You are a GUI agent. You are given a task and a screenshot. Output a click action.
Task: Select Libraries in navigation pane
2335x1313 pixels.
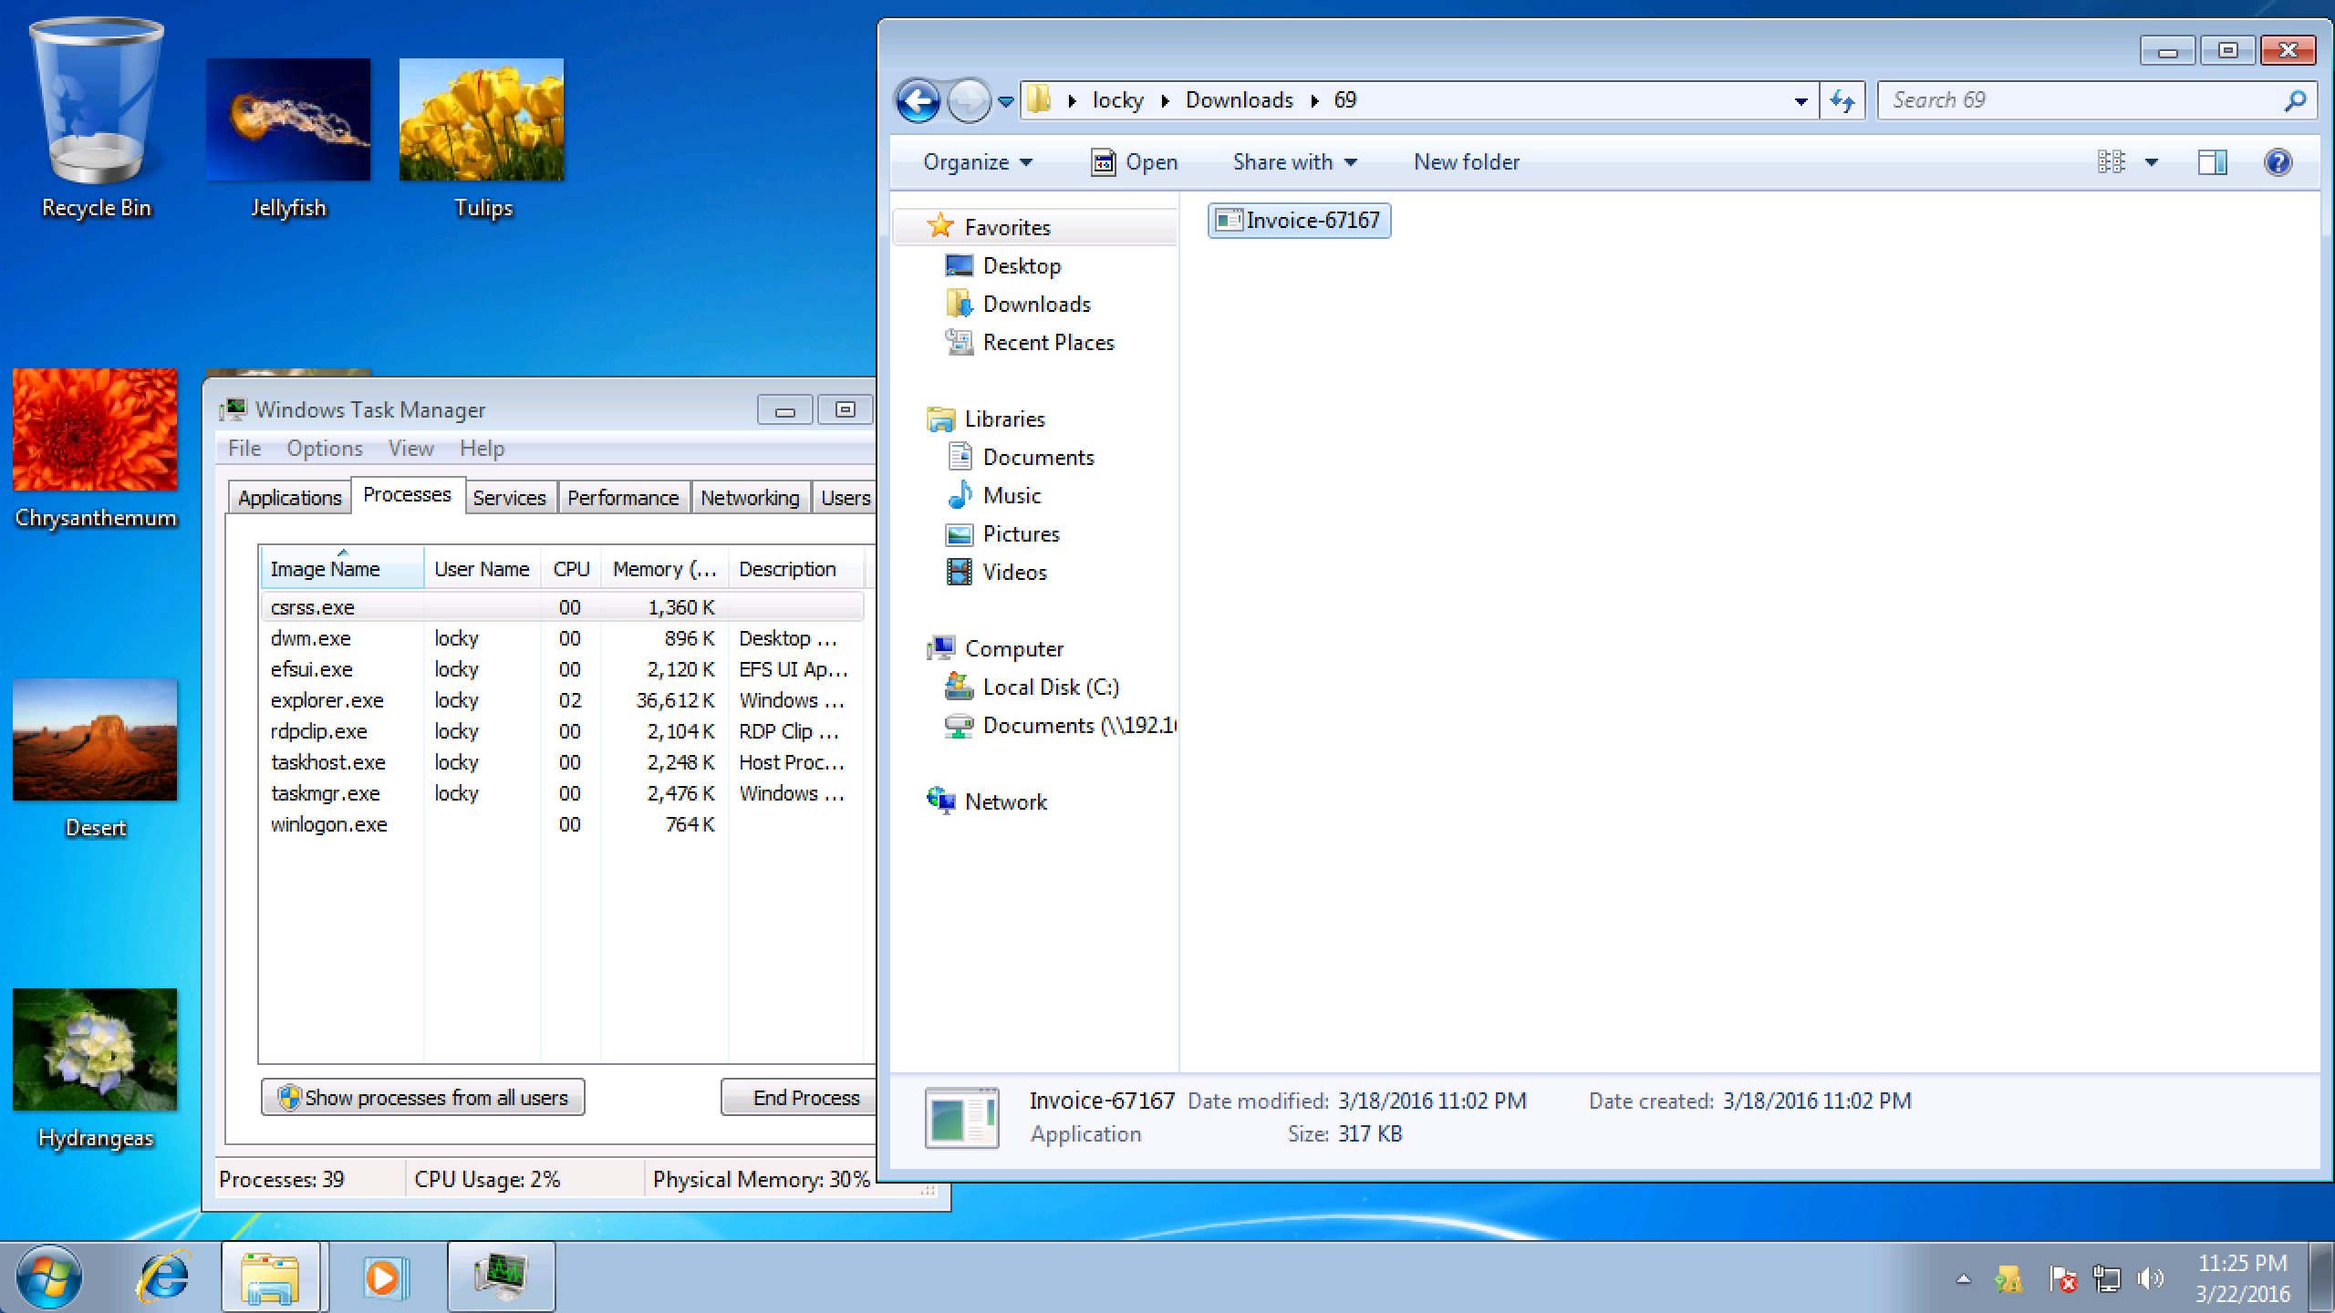(985, 419)
